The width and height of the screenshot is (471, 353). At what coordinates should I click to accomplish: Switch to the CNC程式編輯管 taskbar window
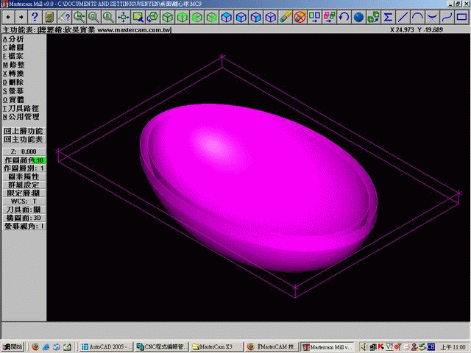(x=161, y=346)
